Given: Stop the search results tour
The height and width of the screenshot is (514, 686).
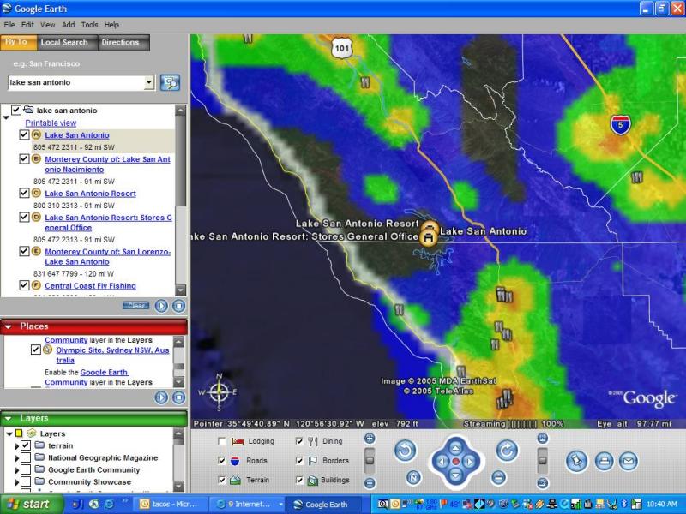Looking at the screenshot, I should 178,306.
